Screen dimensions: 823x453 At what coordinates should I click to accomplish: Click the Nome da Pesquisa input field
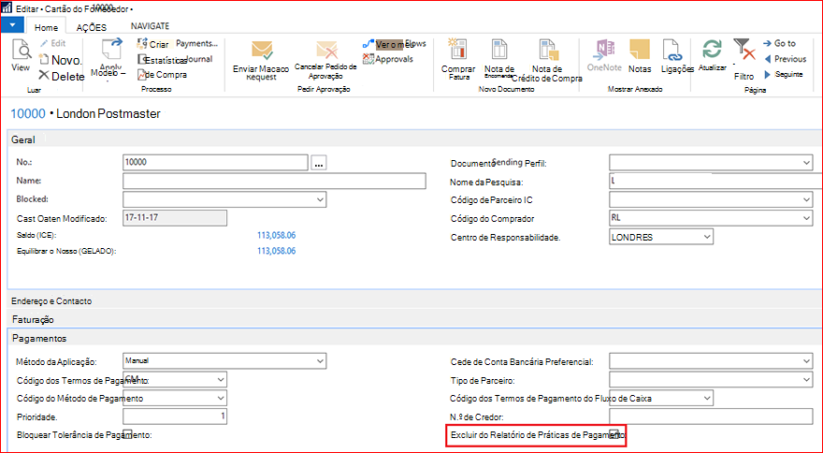tap(715, 181)
